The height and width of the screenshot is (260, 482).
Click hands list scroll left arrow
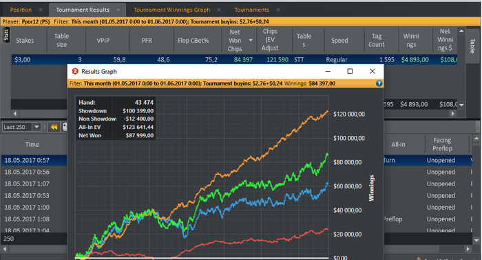click(4, 248)
